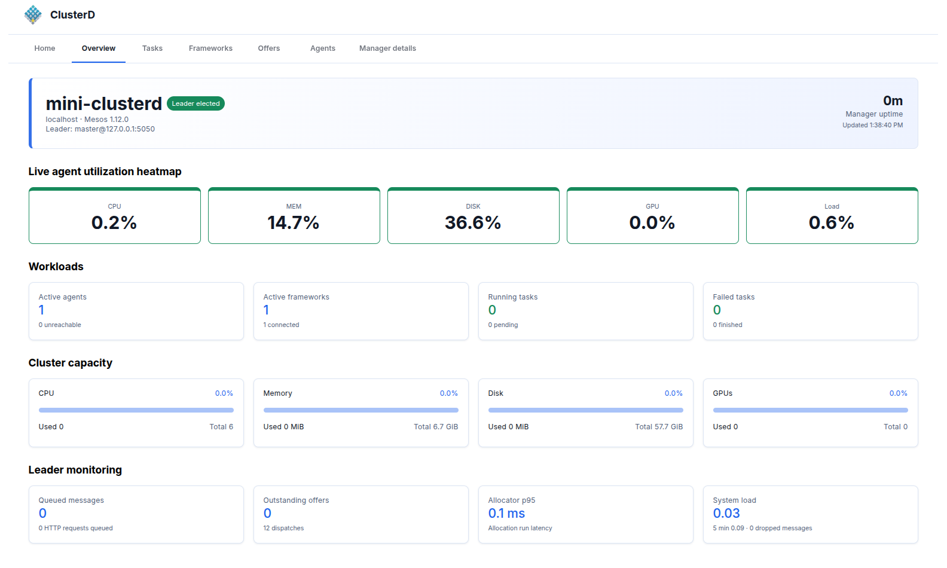Click the '0m' Manager uptime value

click(x=893, y=101)
